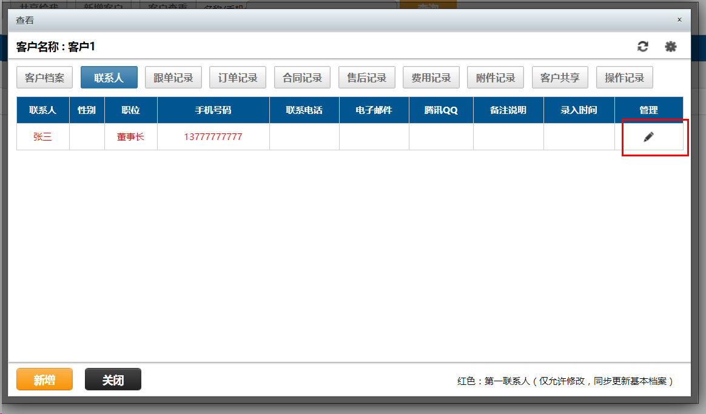View the 操作记录 tab

coord(625,78)
